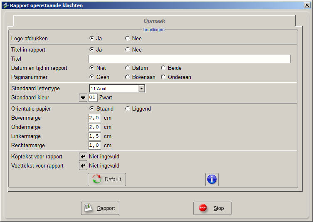Click Niet ingevuld next to Koptekst
This screenshot has height=222, width=313.
104,157
